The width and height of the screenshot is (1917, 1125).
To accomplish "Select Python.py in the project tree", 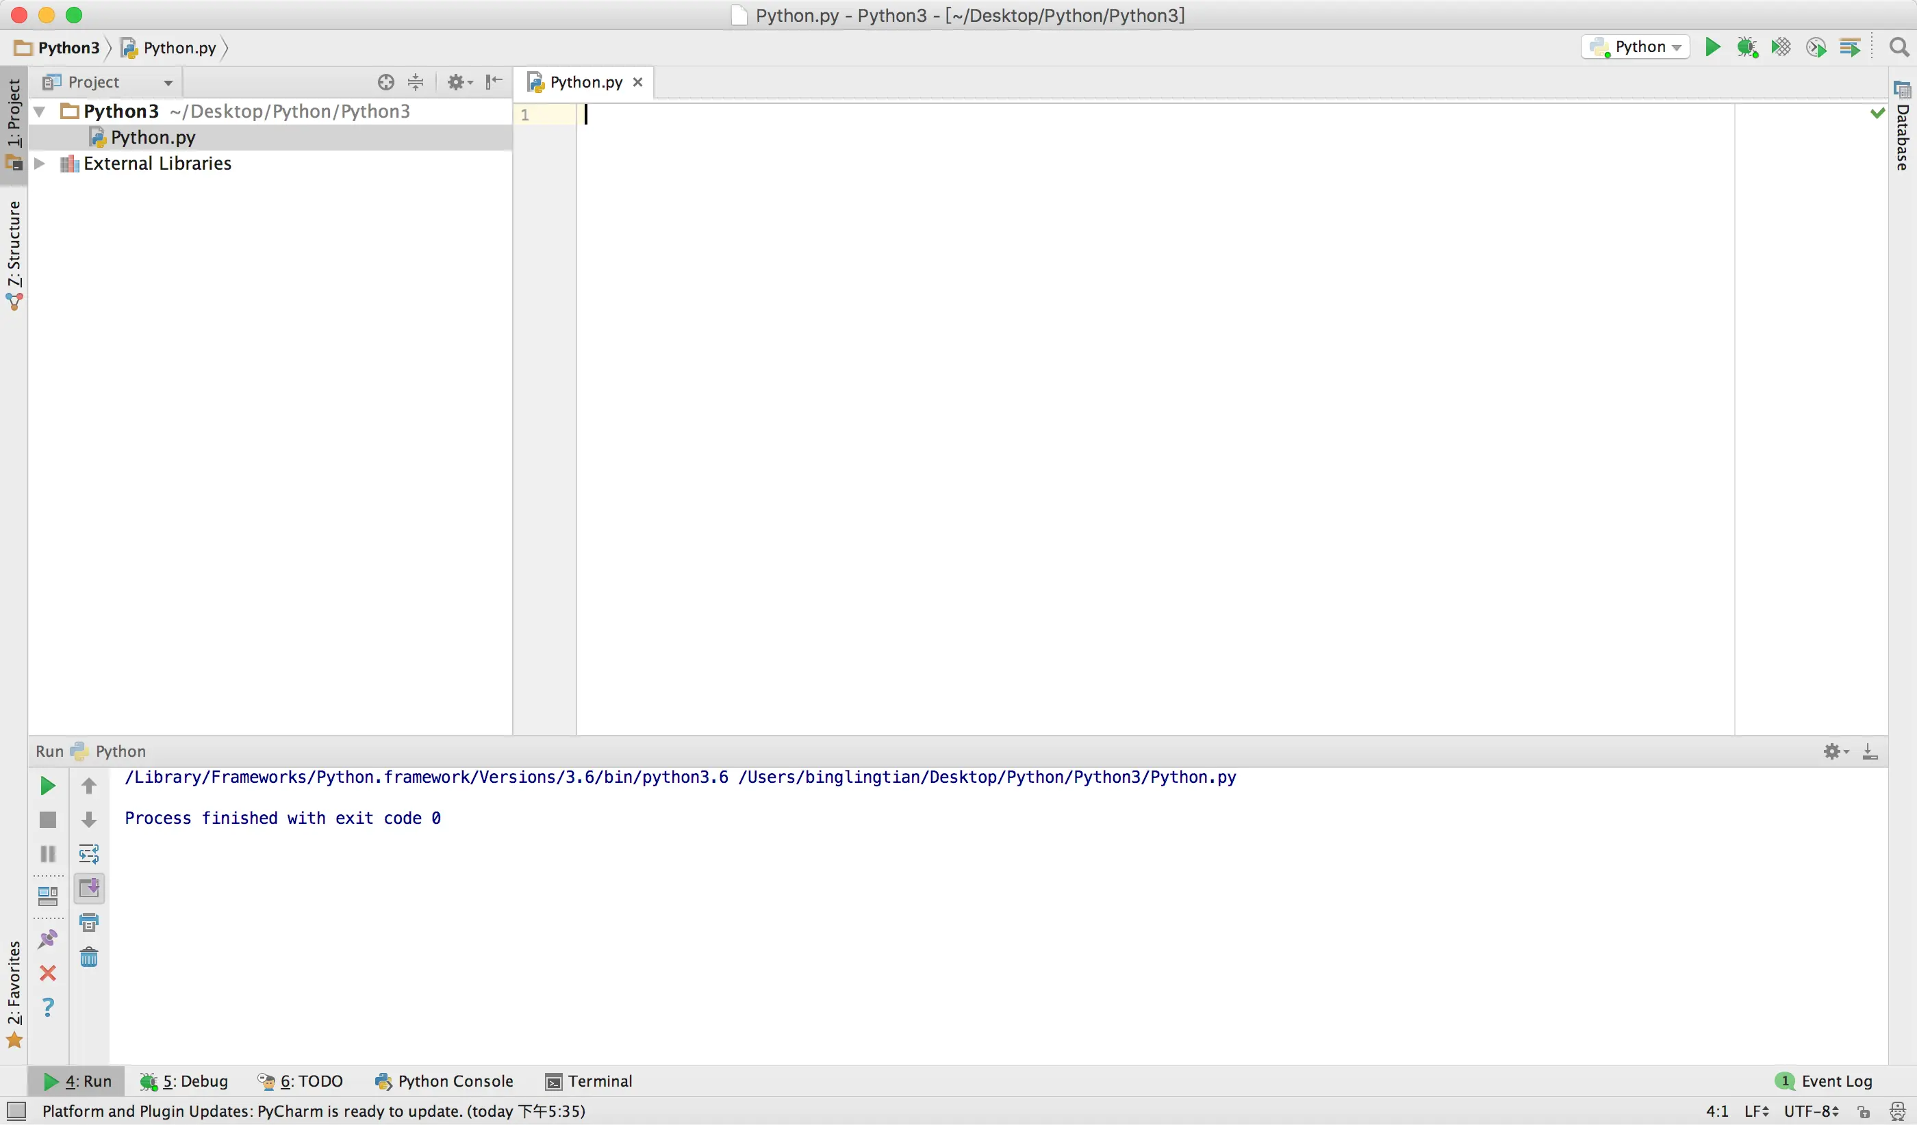I will click(152, 138).
